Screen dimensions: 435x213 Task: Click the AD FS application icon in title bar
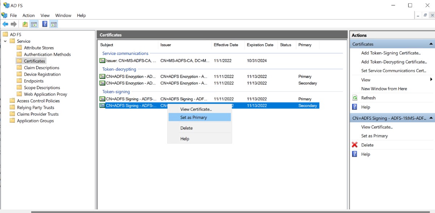click(6, 5)
